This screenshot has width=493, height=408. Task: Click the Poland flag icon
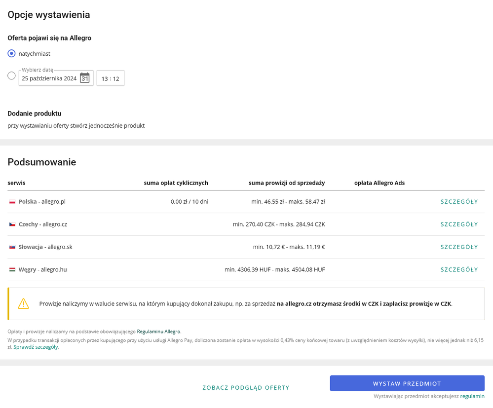(12, 202)
